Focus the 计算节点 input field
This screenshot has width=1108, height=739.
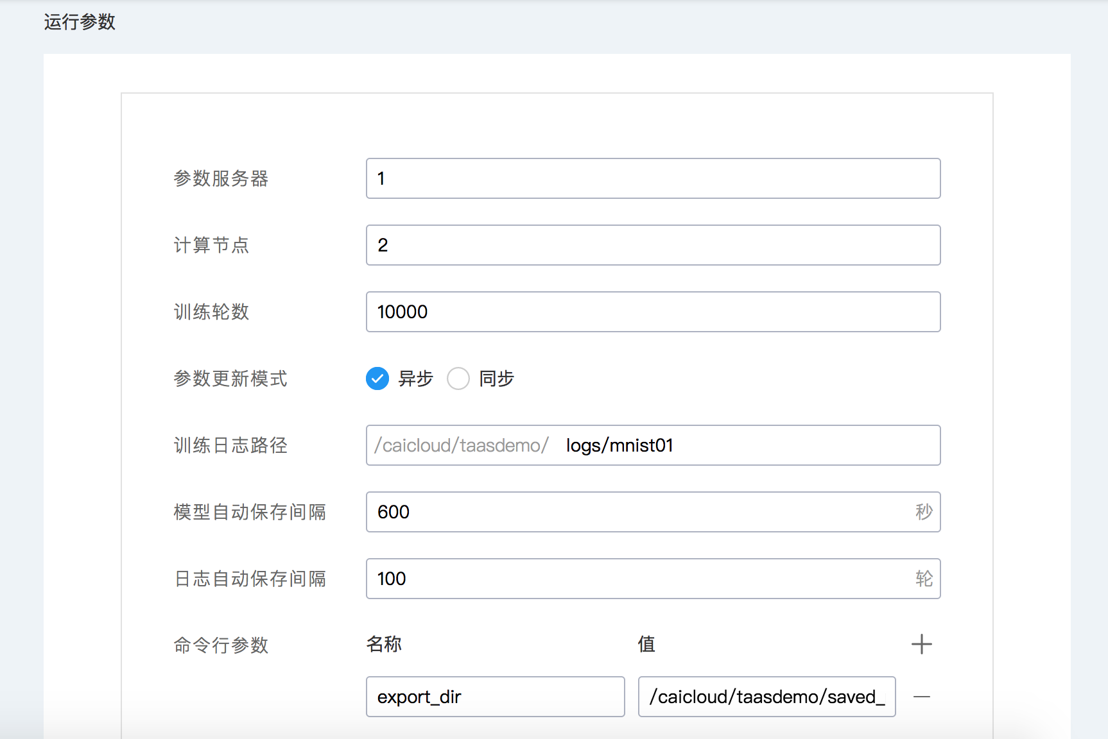coord(653,245)
